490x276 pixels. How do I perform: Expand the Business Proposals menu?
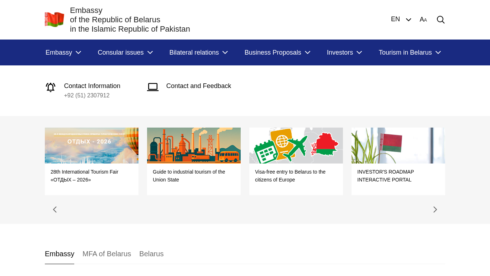(x=277, y=52)
